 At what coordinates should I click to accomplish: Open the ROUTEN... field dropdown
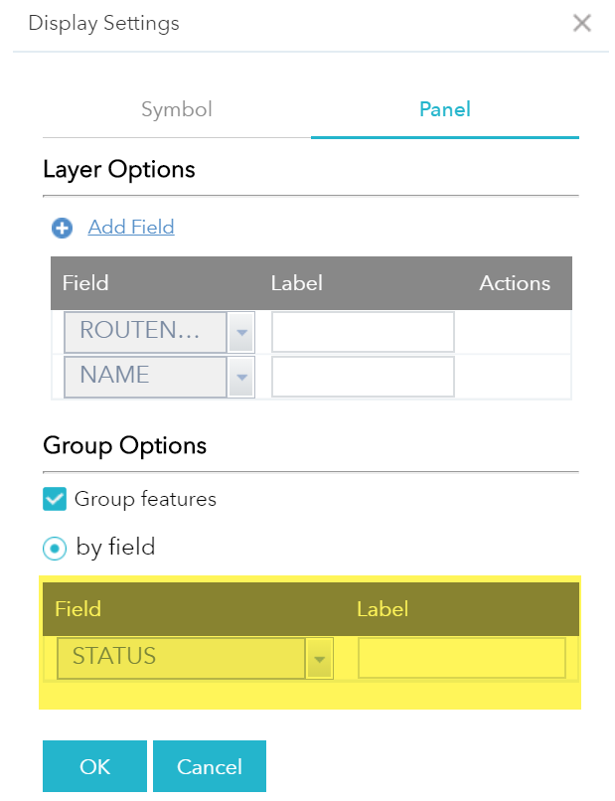coord(146,332)
